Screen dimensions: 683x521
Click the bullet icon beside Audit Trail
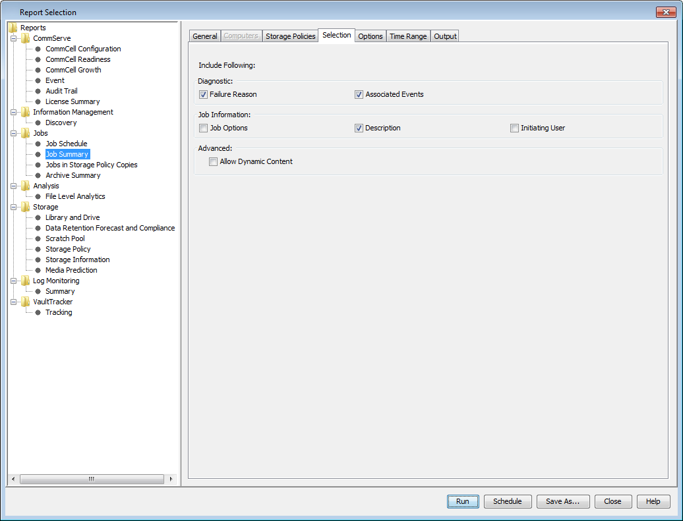(x=38, y=91)
